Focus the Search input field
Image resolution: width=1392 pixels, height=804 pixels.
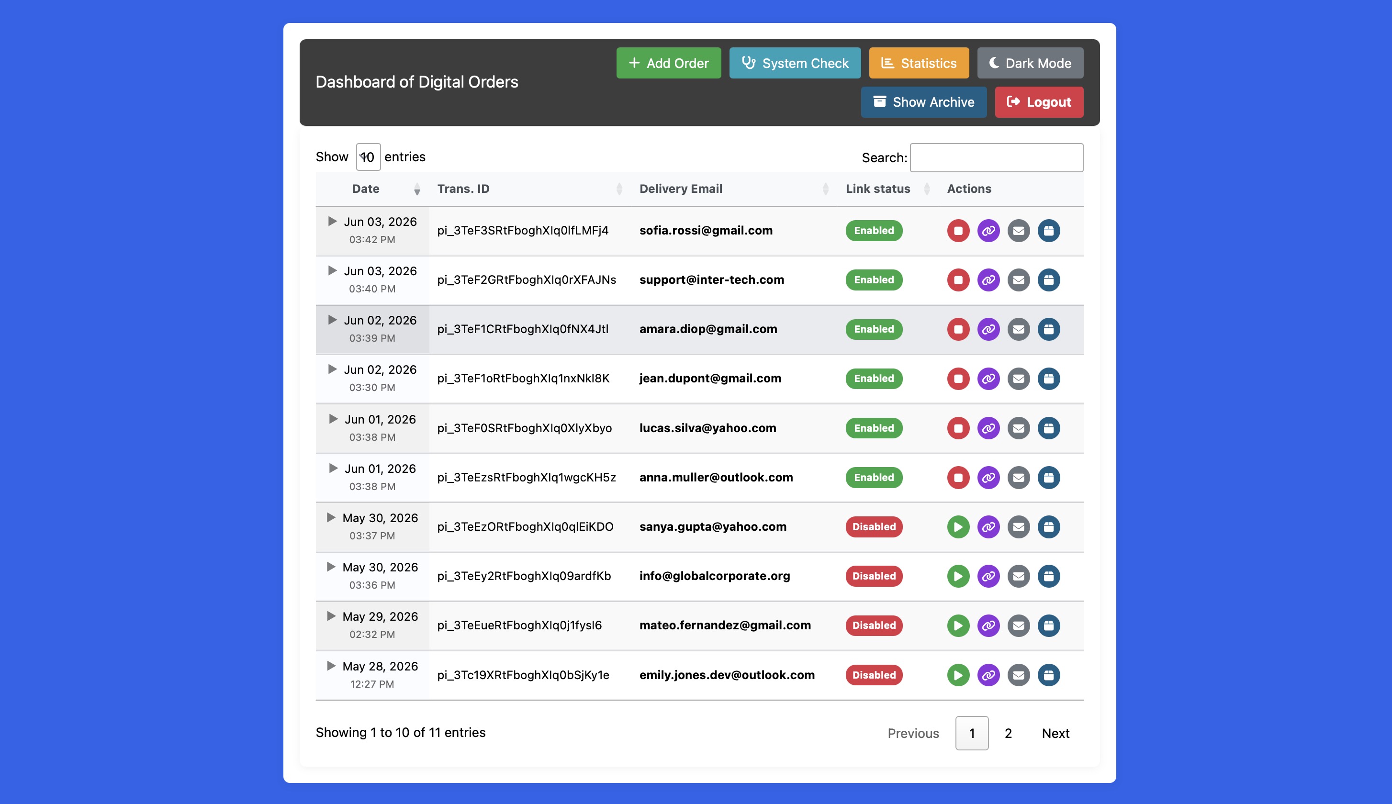click(x=996, y=157)
